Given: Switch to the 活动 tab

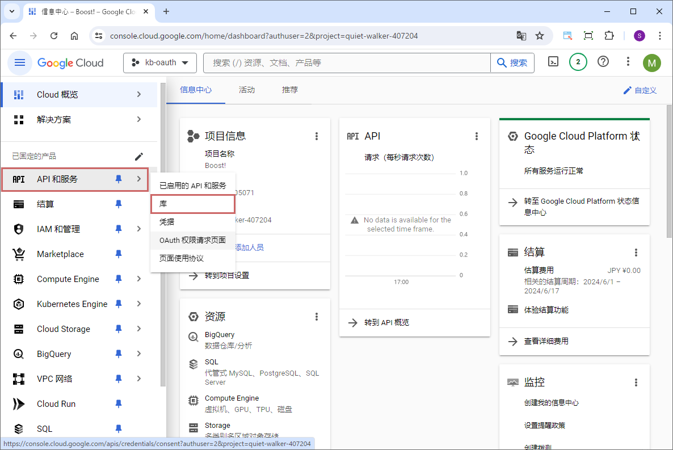Looking at the screenshot, I should [247, 90].
